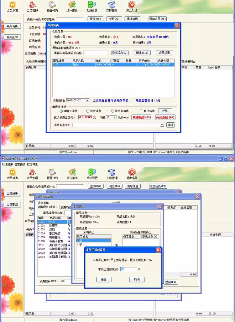Open 软件帮助 menu
The width and height of the screenshot is (235, 322).
pyautogui.click(x=33, y=165)
